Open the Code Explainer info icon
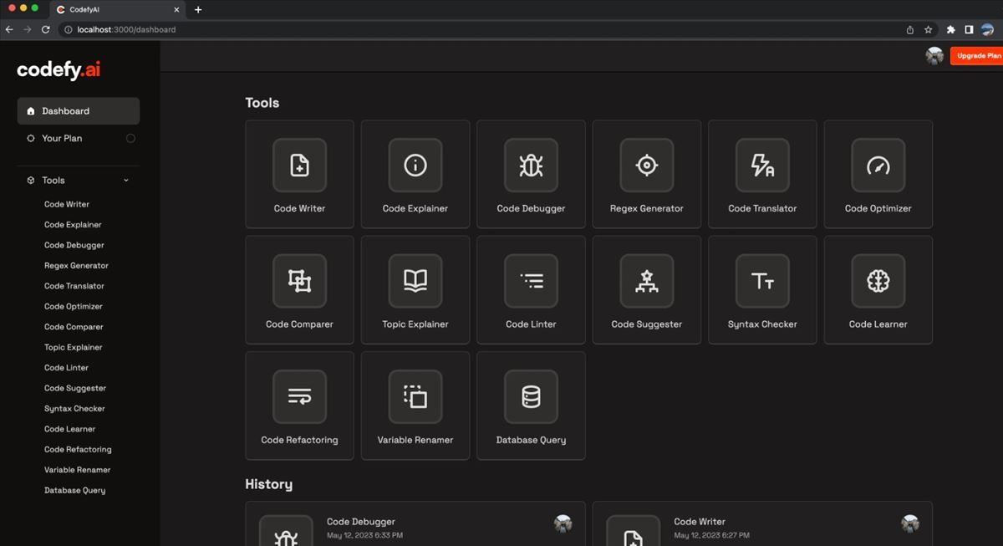The image size is (1003, 546). [415, 166]
